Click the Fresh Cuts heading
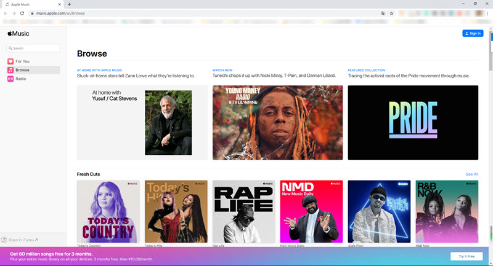The image size is (493, 266). (88, 174)
